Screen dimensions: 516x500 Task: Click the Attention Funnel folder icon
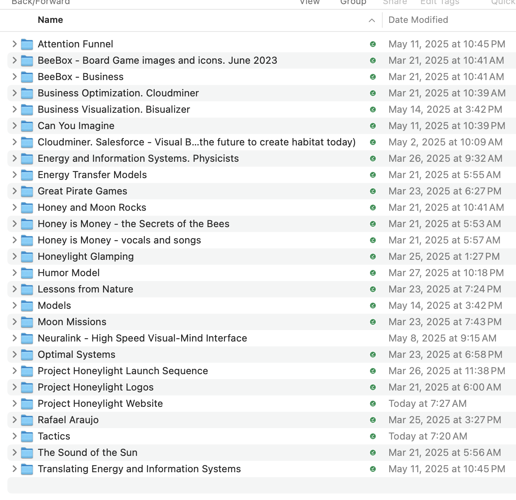[x=27, y=44]
